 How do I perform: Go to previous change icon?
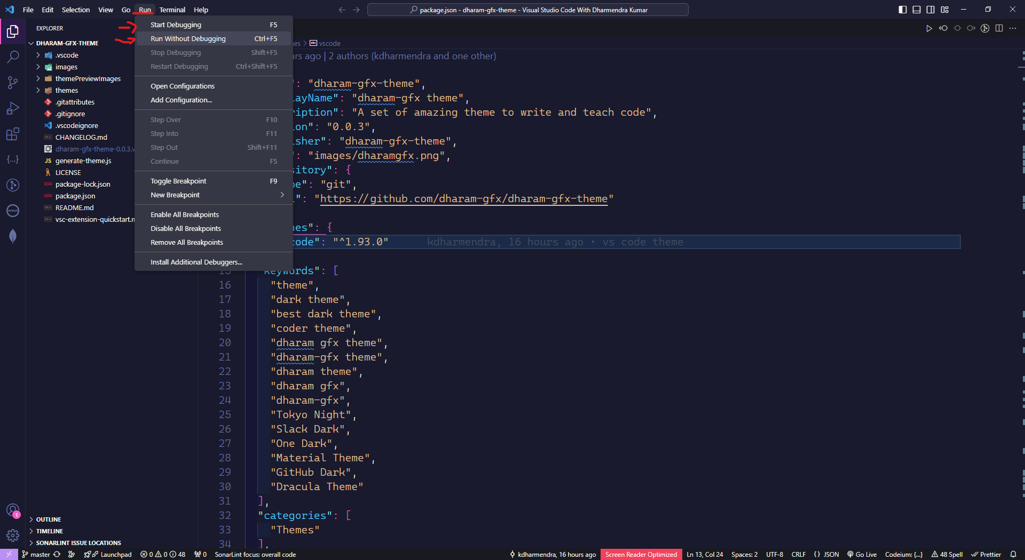point(943,28)
